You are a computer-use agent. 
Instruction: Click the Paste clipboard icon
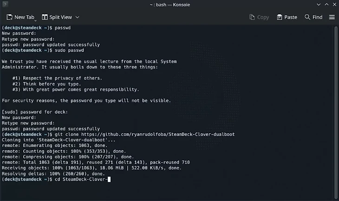(x=280, y=17)
